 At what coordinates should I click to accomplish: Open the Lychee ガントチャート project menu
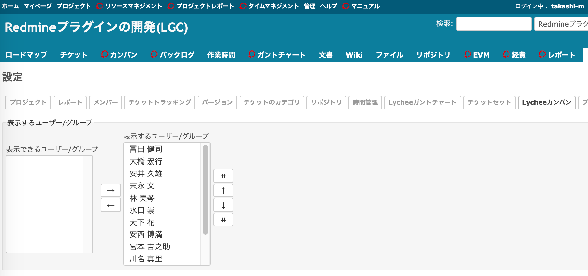coord(277,55)
